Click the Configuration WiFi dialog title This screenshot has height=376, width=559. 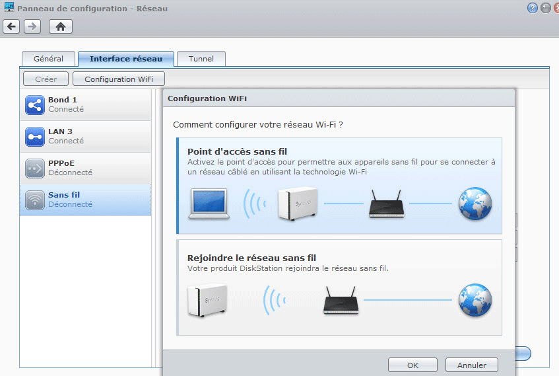pos(207,98)
